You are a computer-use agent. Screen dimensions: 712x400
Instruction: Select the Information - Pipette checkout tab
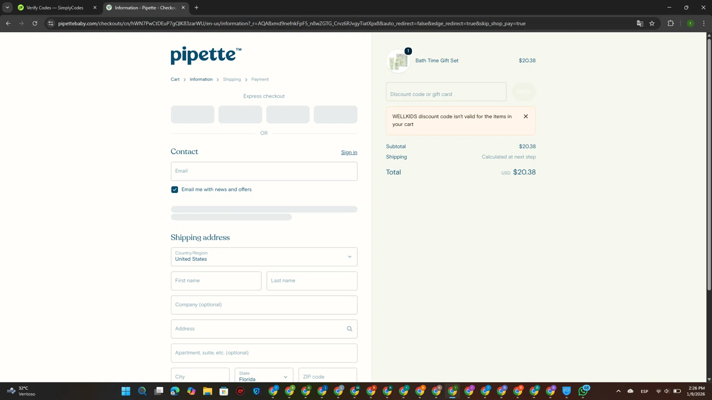(x=145, y=8)
